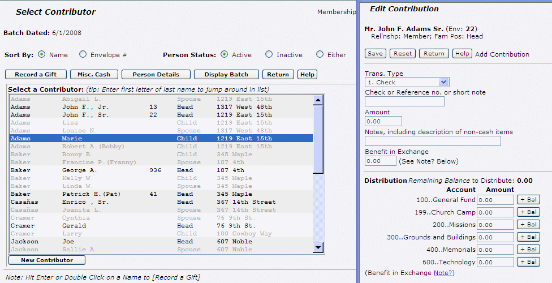This screenshot has height=283, width=552.
Task: Save the contribution
Action: pyautogui.click(x=376, y=54)
